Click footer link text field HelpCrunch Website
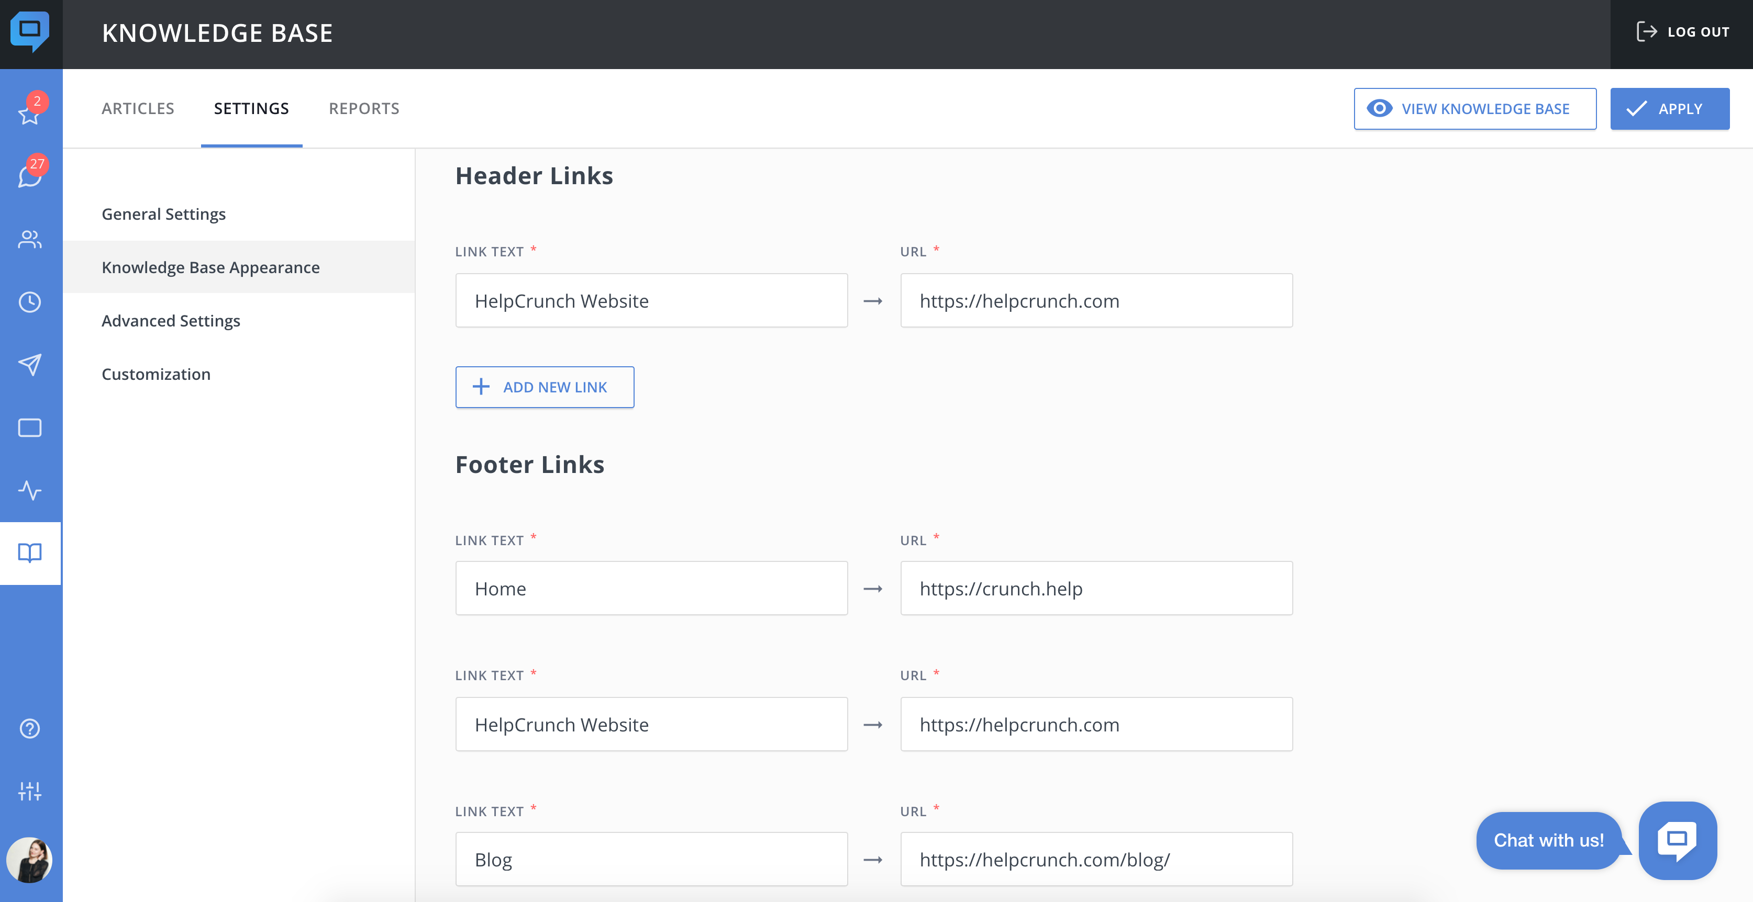 [651, 725]
